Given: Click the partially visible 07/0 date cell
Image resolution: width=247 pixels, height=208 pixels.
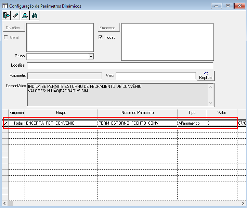Looking at the screenshot, I should 242,123.
